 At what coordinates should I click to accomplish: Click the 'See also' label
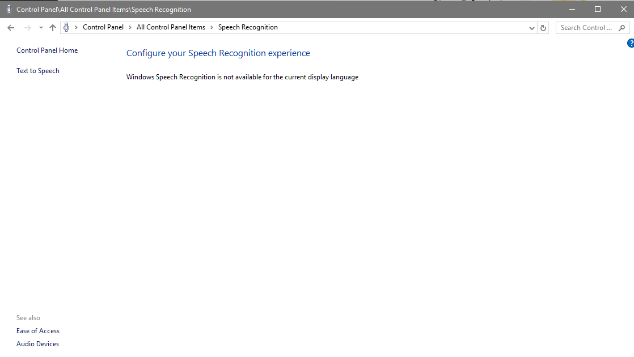(28, 318)
